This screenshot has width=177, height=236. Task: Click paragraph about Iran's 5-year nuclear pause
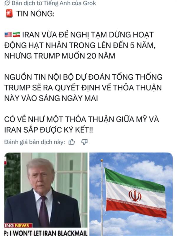80,45
